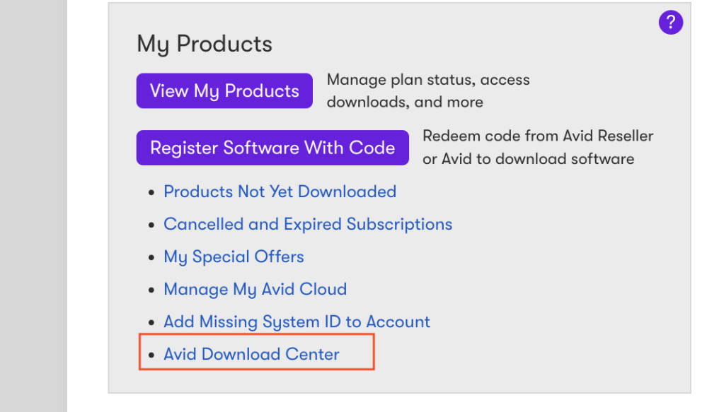Screen dimensions: 707x412
Task: Click the bullet before Add Missing System ID
Action: coord(151,322)
